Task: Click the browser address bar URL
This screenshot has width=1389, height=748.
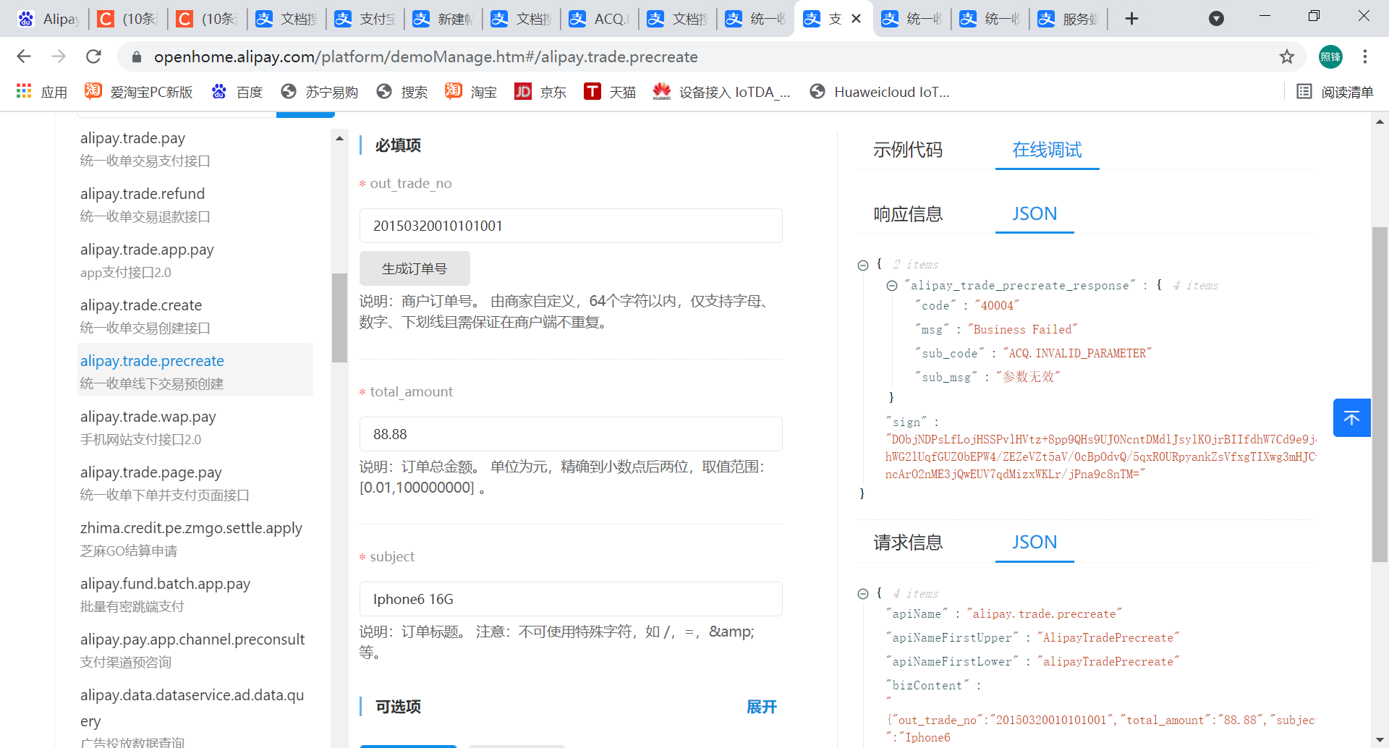Action: [x=425, y=56]
